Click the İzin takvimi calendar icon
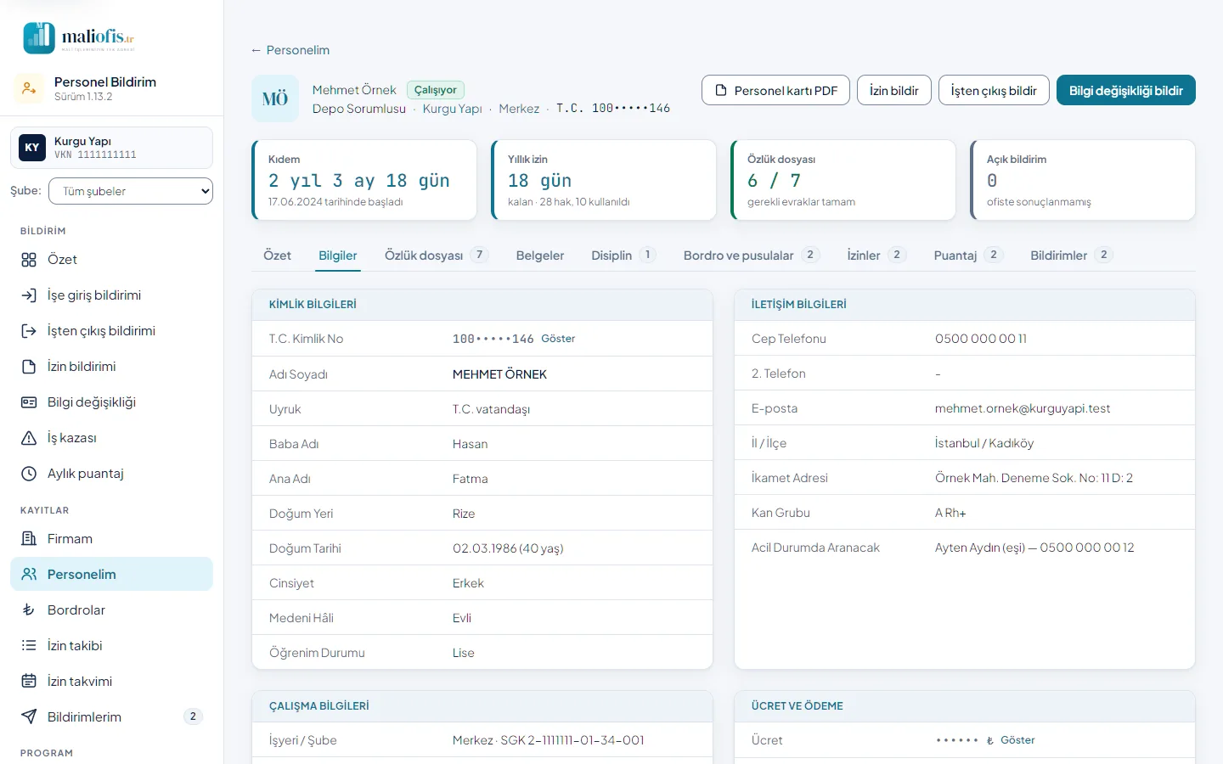Screen dimensions: 1223x764 point(29,682)
